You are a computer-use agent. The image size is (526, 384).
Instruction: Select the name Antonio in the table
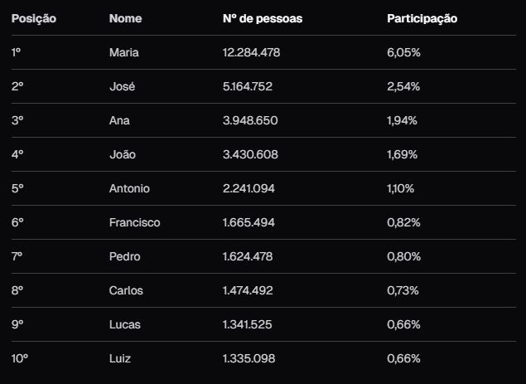tap(129, 188)
